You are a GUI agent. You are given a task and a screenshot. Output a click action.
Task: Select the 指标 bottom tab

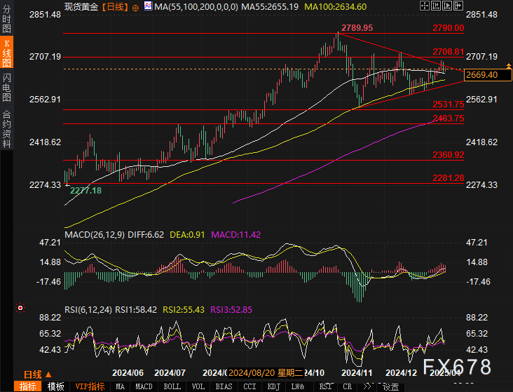(x=28, y=386)
